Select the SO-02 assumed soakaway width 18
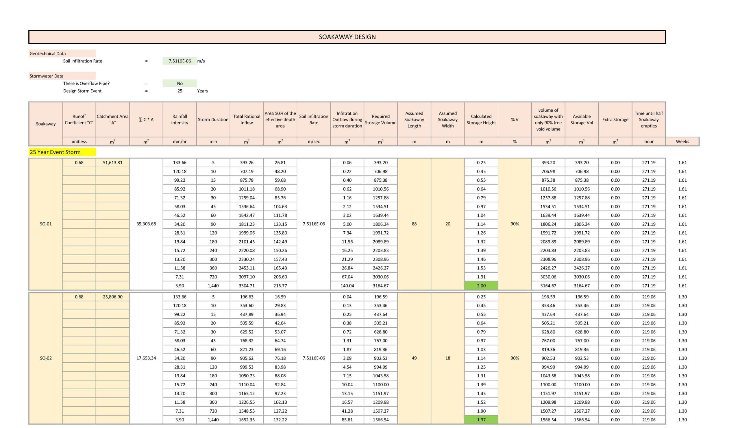Viewport: 740px width, 428px height. click(447, 358)
